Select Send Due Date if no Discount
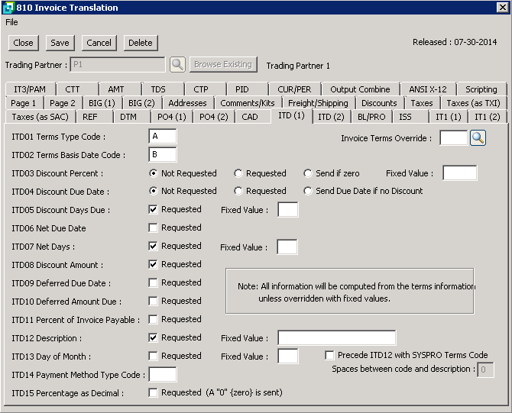Screen dimensions: 512x413 [309, 191]
